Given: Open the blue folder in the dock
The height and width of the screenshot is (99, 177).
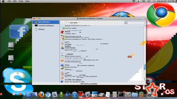Looking at the screenshot, I should [x=135, y=95].
